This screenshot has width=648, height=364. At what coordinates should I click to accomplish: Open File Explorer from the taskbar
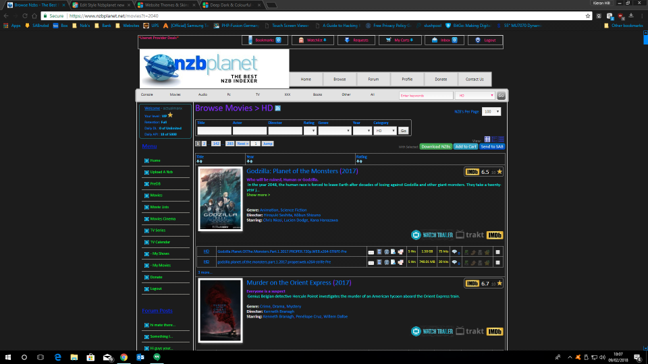(74, 357)
